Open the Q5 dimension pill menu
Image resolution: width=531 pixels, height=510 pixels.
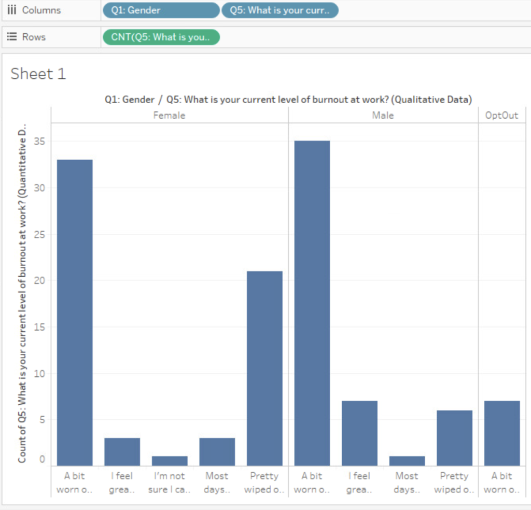pos(332,10)
